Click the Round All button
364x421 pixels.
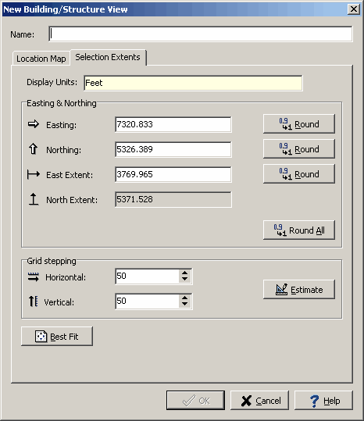coord(298,230)
